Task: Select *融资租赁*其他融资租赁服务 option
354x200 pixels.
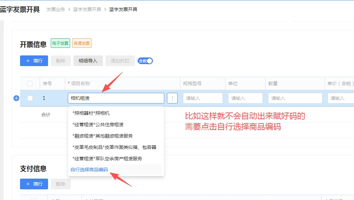Action: [x=102, y=136]
